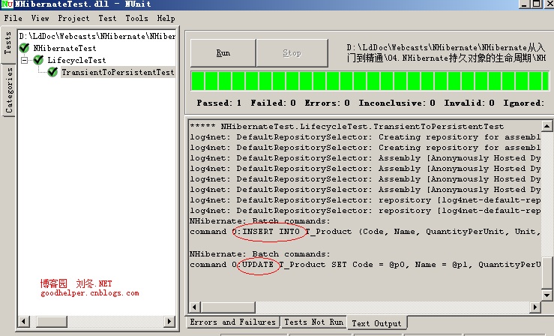554x336 pixels.
Task: Select the Text Output tab
Action: point(376,323)
